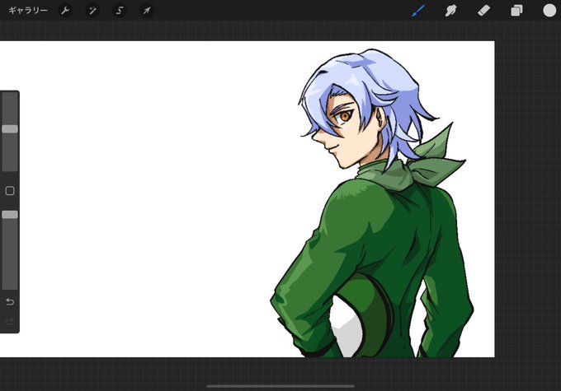Select the Smudge finger tool

coord(450,11)
